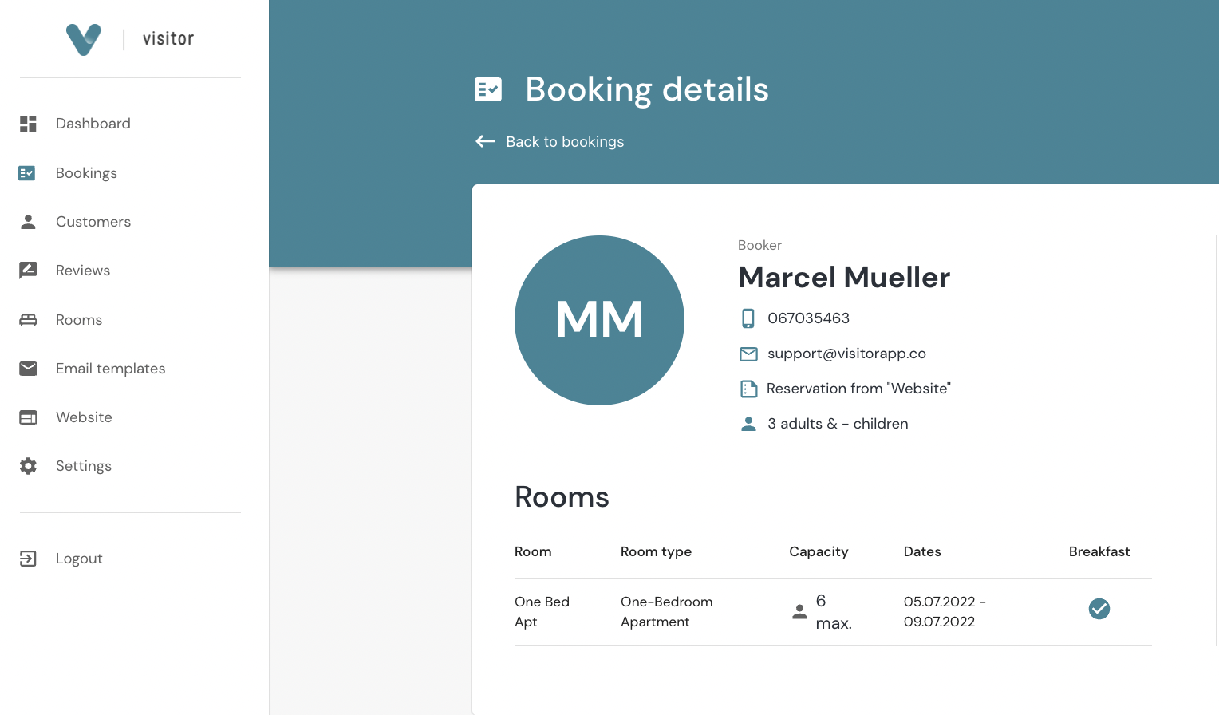This screenshot has height=715, width=1219.
Task: Click the MM avatar circle
Action: pyautogui.click(x=599, y=320)
